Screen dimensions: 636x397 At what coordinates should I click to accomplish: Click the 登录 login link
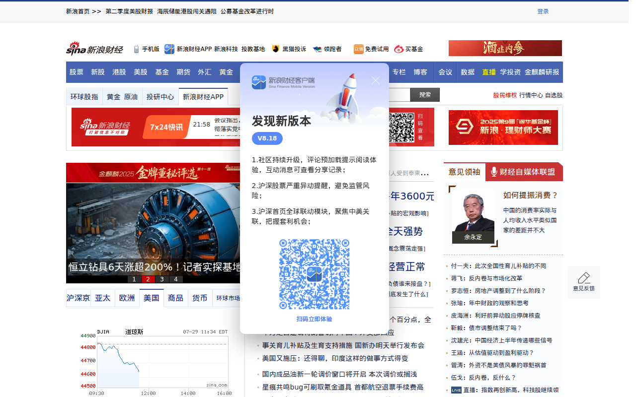click(543, 11)
